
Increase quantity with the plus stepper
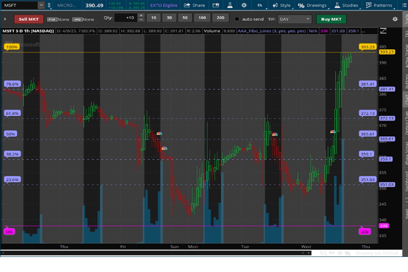(x=141, y=16)
